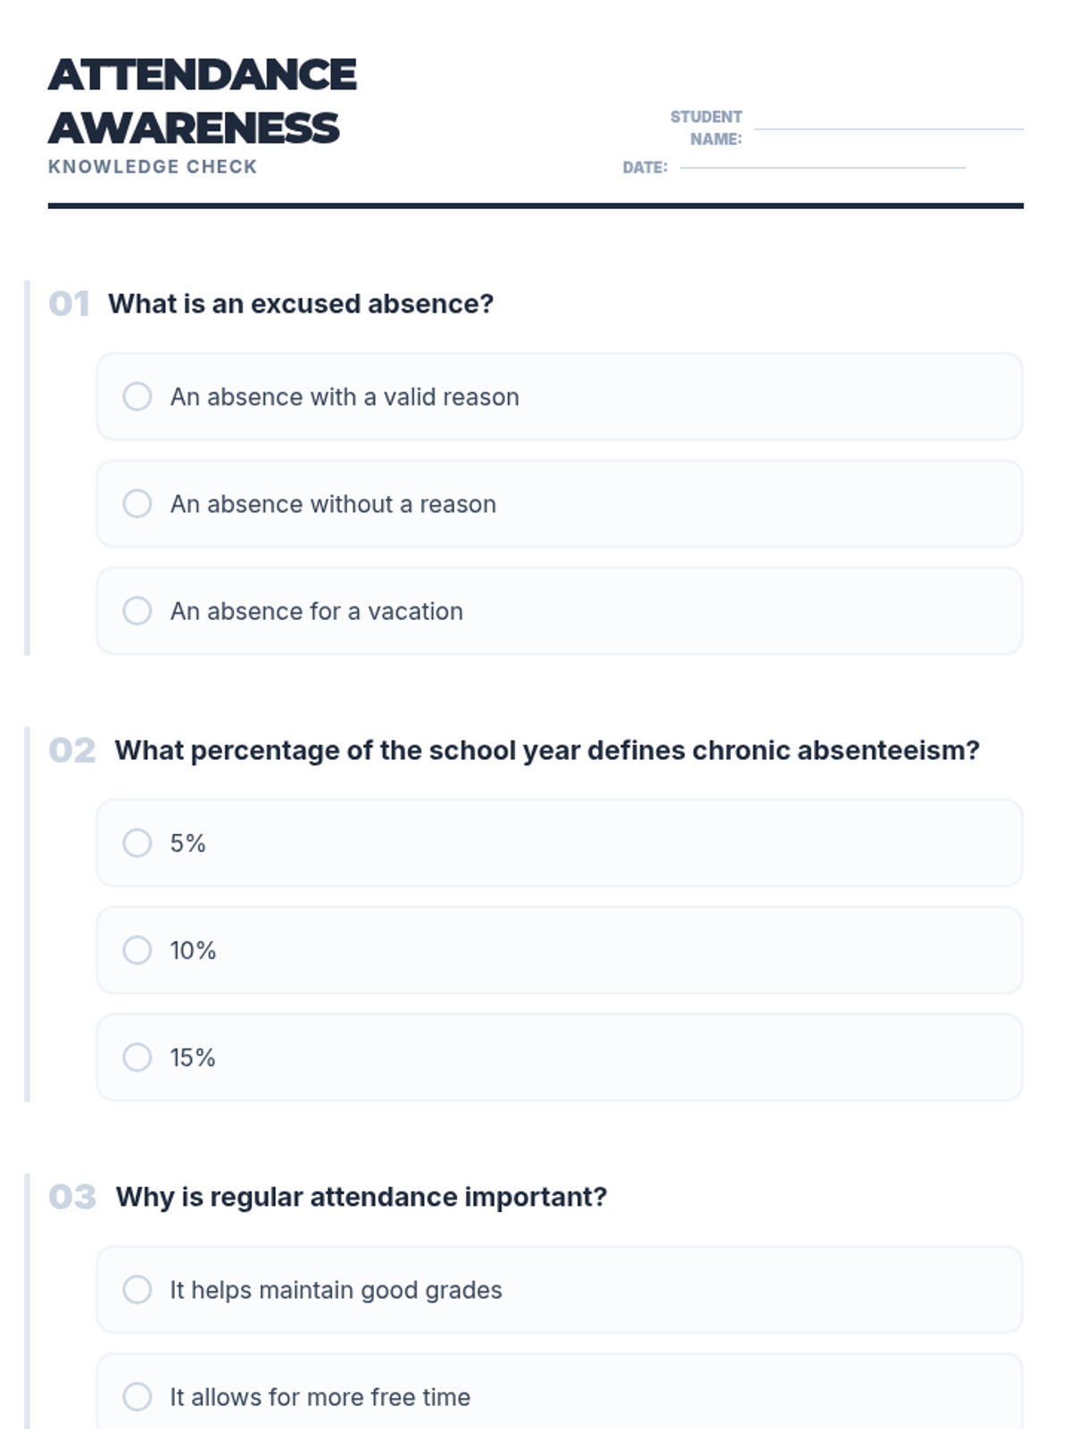Choose "An absence without a reason" option
Viewport: 1071px width, 1429px height.
point(137,504)
